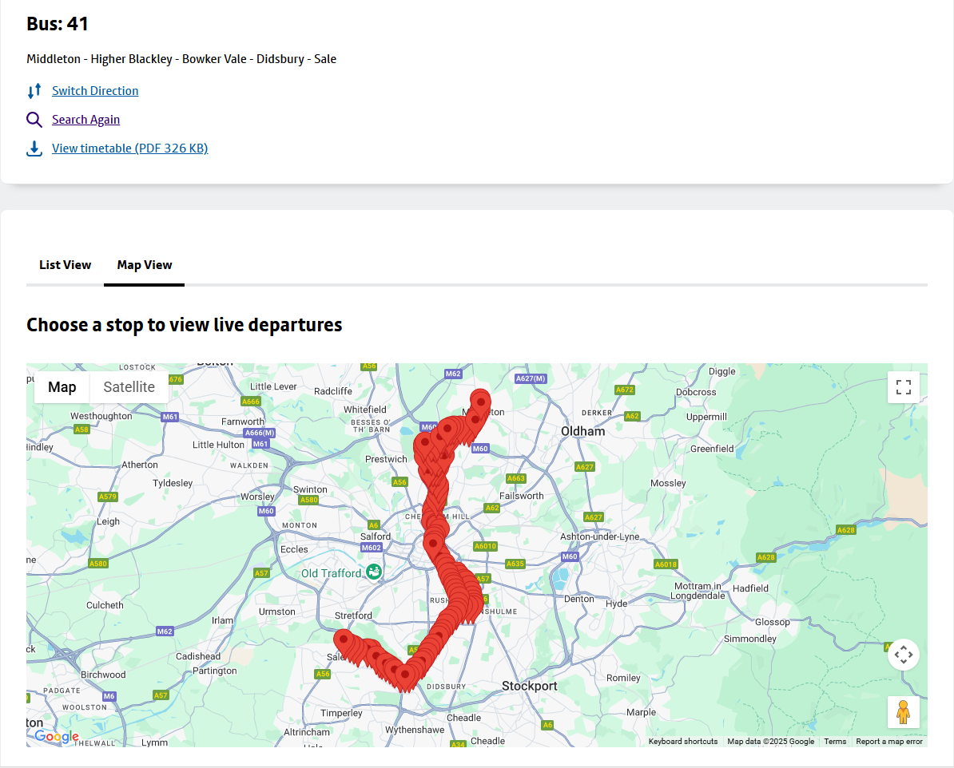The height and width of the screenshot is (768, 954).
Task: Click the Old Trafford stadium marker icon
Action: 374,572
